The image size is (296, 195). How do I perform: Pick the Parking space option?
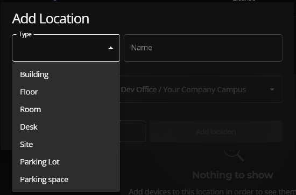pyautogui.click(x=66, y=179)
